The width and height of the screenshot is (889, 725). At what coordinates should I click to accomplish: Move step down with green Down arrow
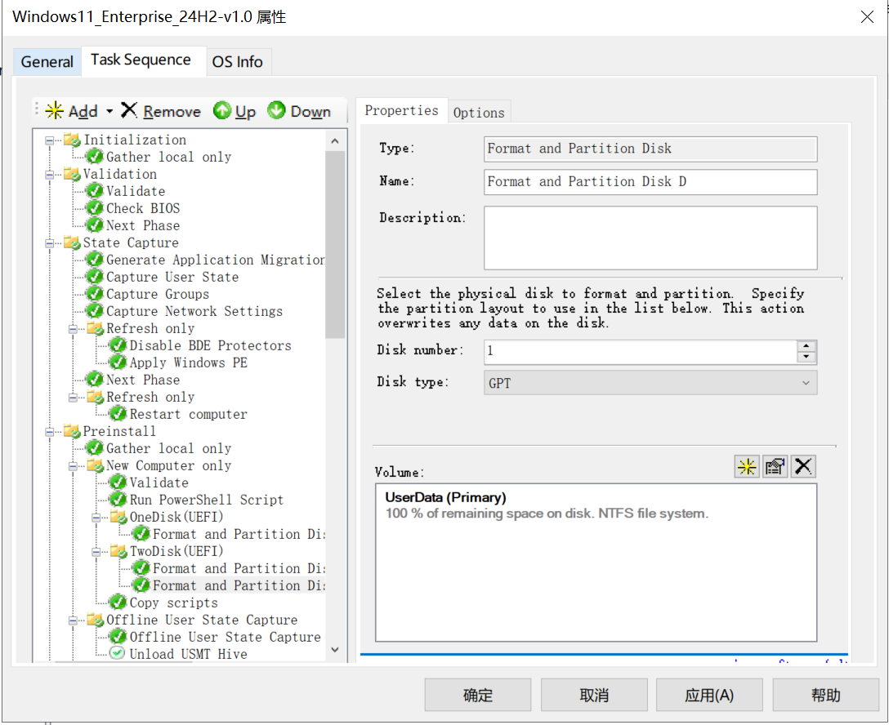[276, 111]
